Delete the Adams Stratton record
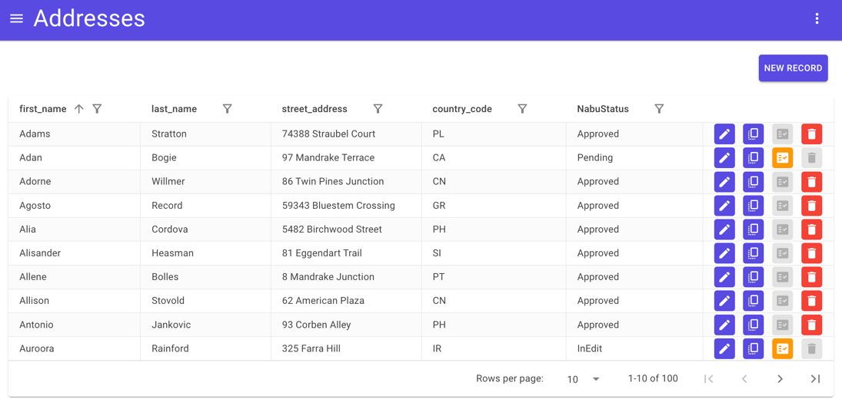842x406 pixels. tap(811, 134)
